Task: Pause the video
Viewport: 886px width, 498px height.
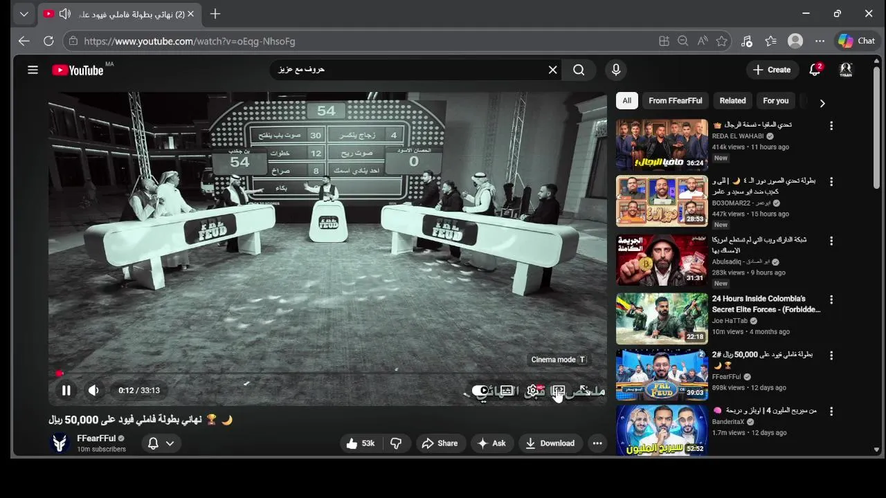Action: (66, 390)
